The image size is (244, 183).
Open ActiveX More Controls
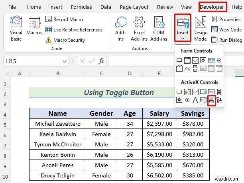219,100
